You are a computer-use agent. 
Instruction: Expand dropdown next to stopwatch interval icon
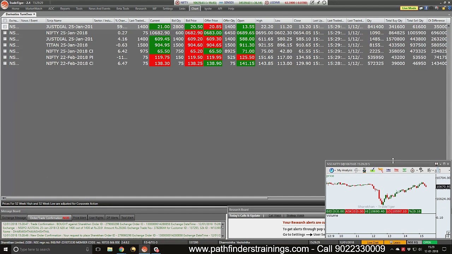[x=417, y=170]
